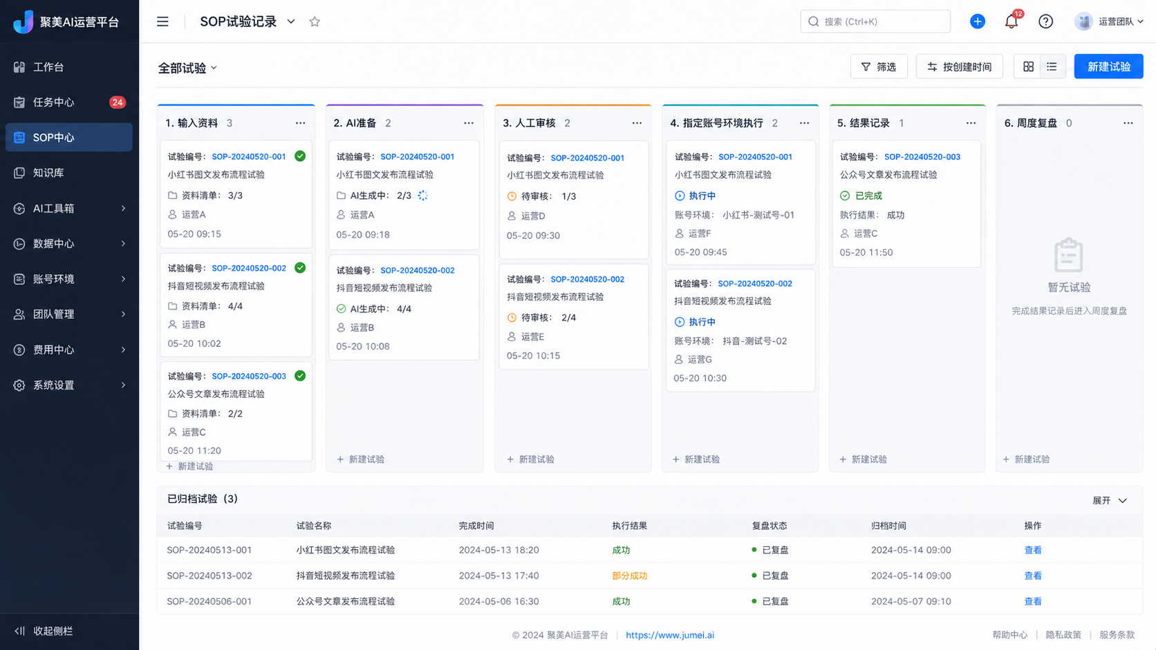Click 查看 for SOP-20240506-001

1032,601
